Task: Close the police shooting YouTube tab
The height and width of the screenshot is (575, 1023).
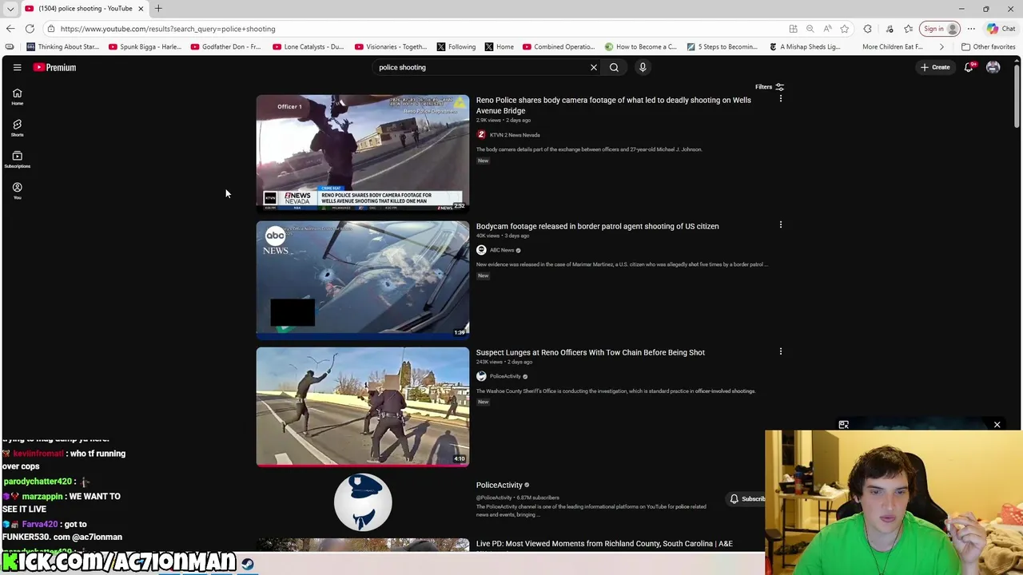Action: point(141,9)
